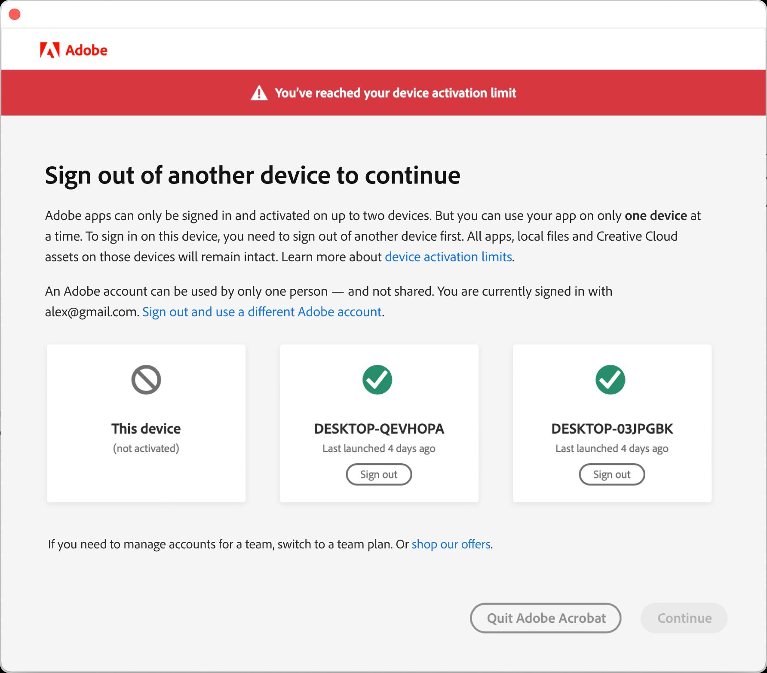Open the shop our offers link
The width and height of the screenshot is (767, 673).
pos(451,544)
